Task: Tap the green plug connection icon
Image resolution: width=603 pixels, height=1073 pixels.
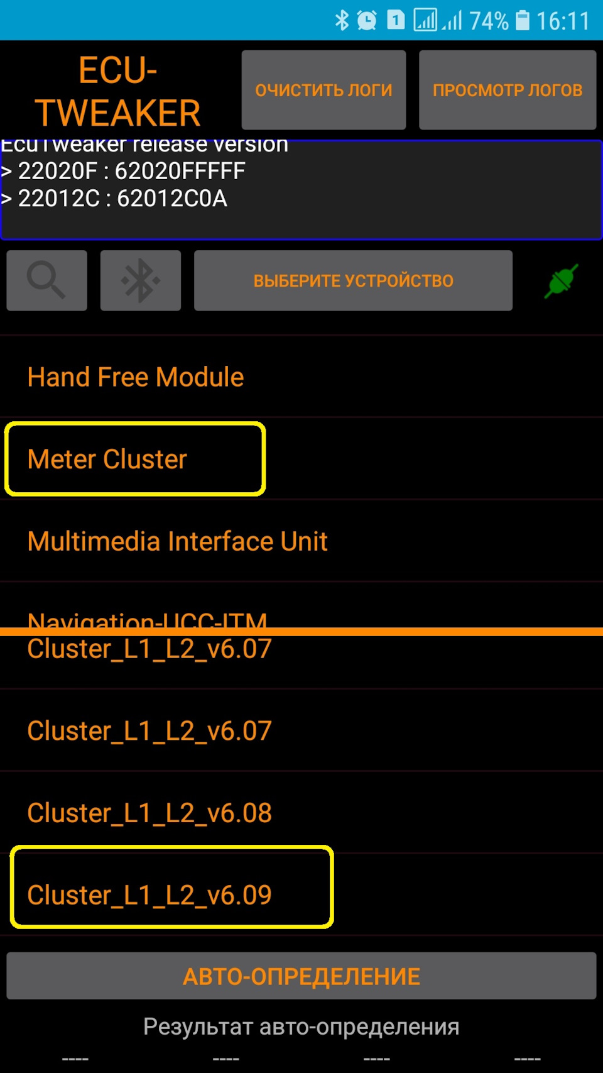Action: pyautogui.click(x=561, y=281)
